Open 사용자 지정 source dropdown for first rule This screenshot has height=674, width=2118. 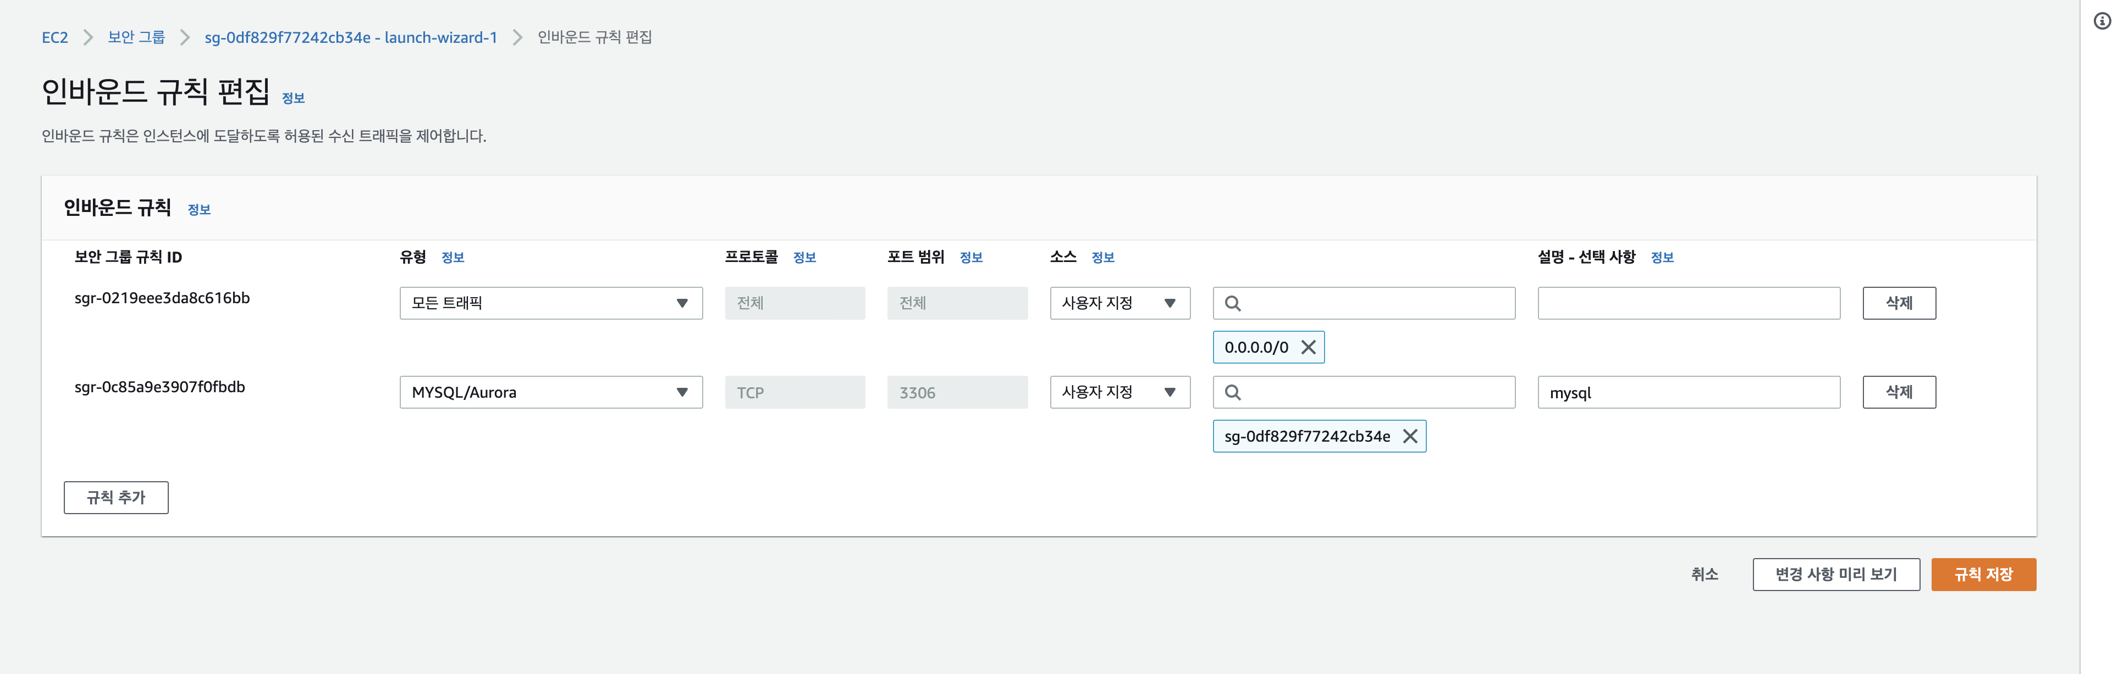1119,303
